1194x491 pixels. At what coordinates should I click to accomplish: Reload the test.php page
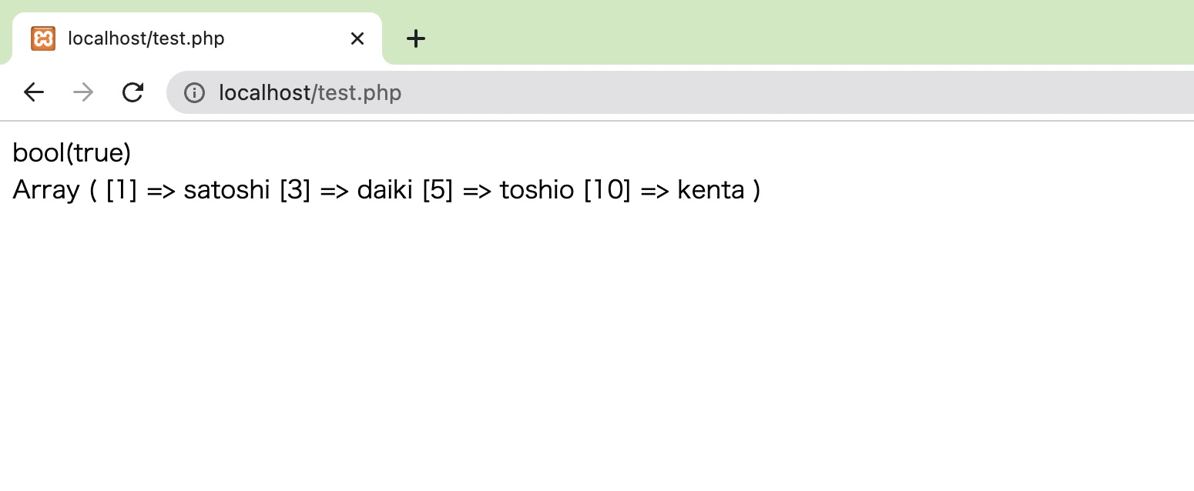(132, 92)
